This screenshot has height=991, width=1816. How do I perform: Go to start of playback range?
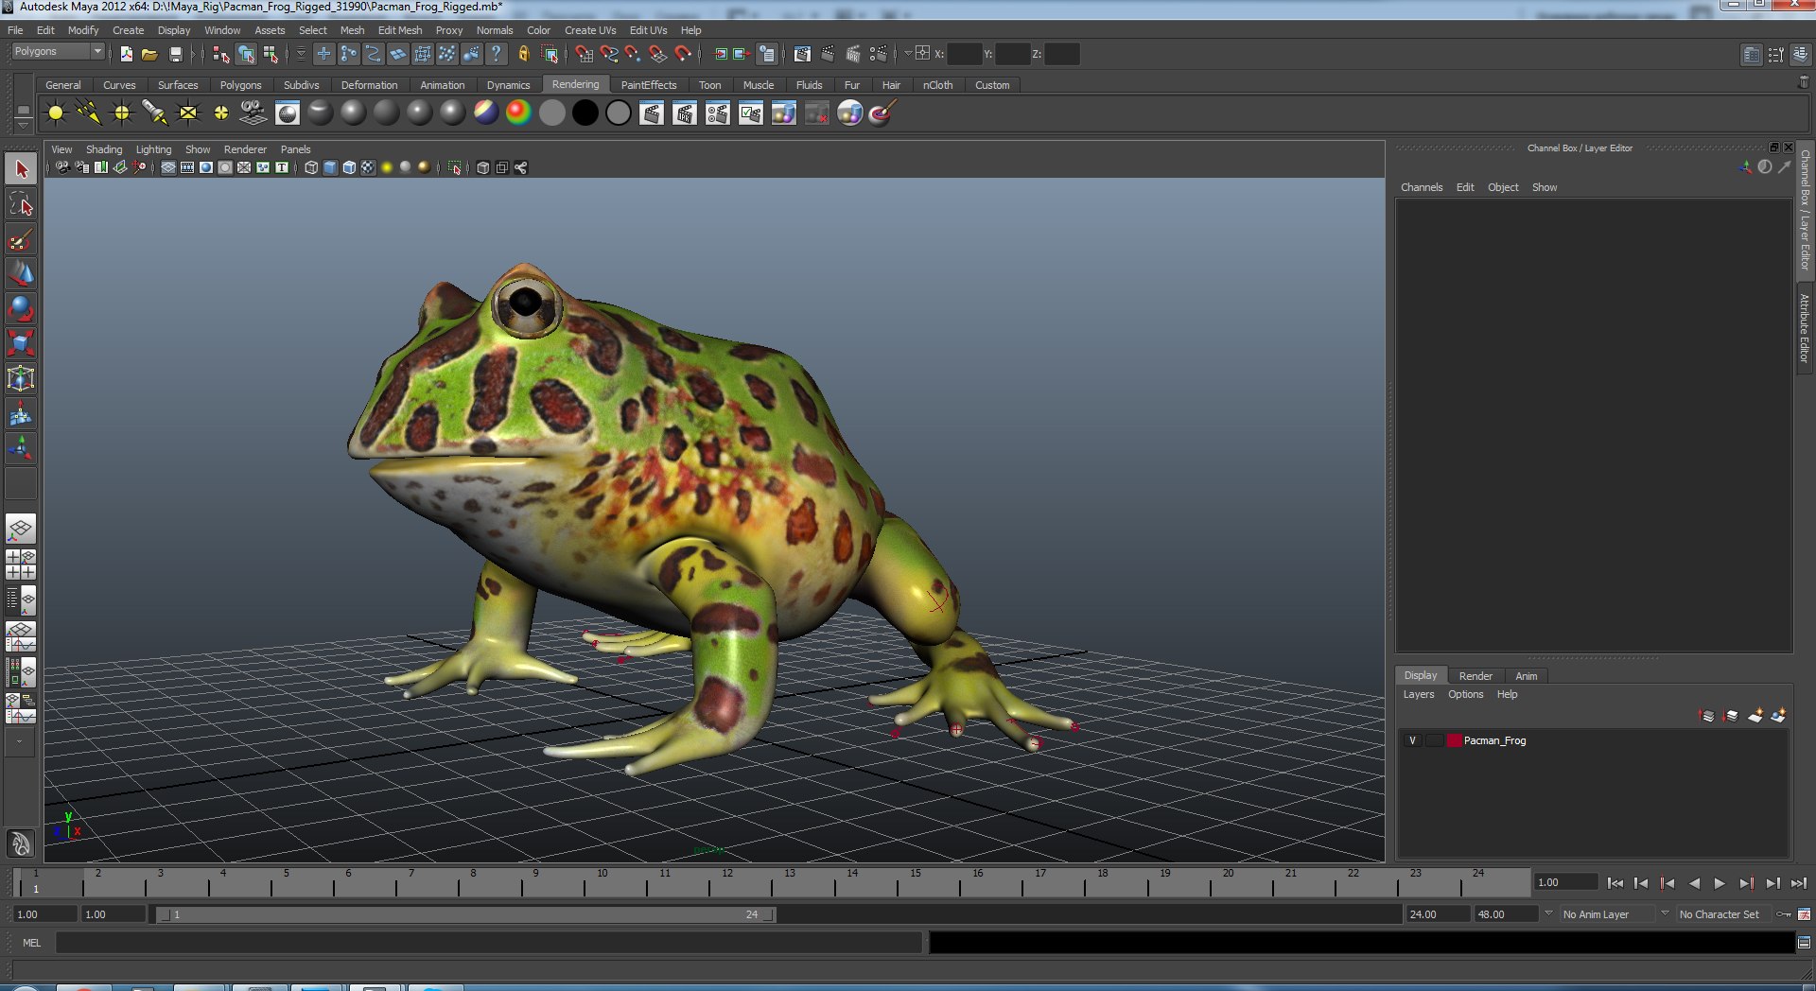coord(1615,883)
